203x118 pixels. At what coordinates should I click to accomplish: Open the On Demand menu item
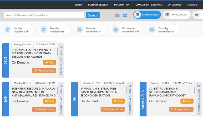point(175,5)
